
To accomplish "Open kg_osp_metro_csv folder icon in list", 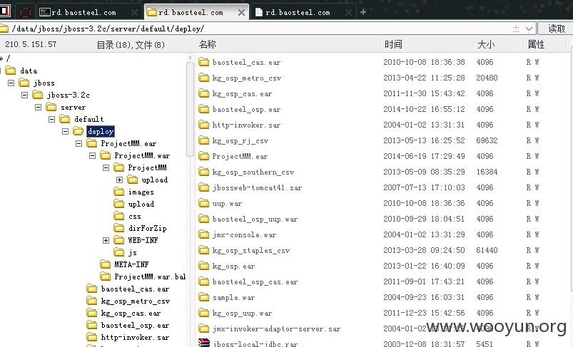I will pos(203,78).
